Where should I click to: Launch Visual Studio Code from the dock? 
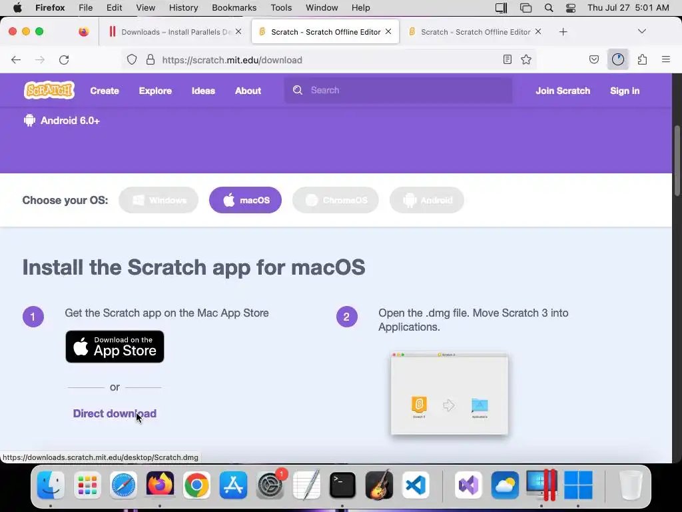pyautogui.click(x=416, y=485)
